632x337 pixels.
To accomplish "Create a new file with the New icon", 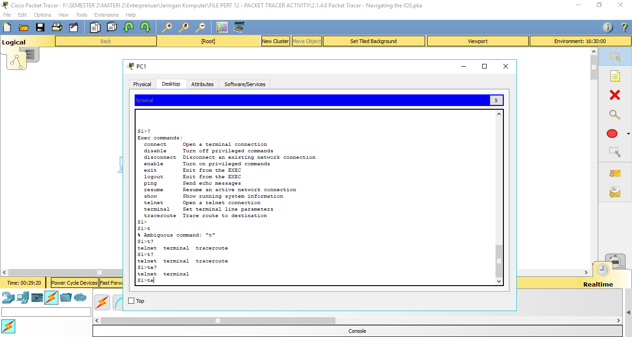I will (x=7, y=27).
